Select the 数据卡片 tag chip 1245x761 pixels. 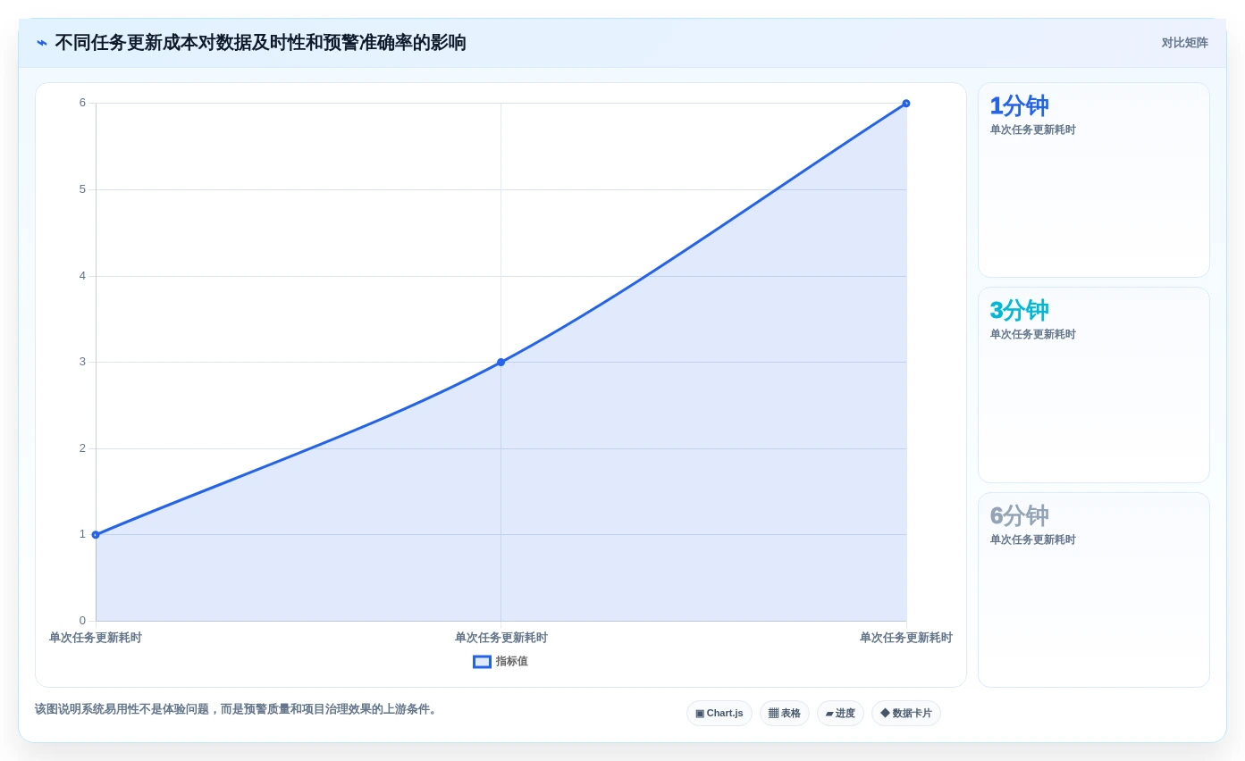906,714
